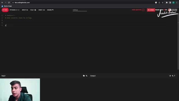
Task: Open the Resize Image bookmark
Action: [x=7, y=6]
